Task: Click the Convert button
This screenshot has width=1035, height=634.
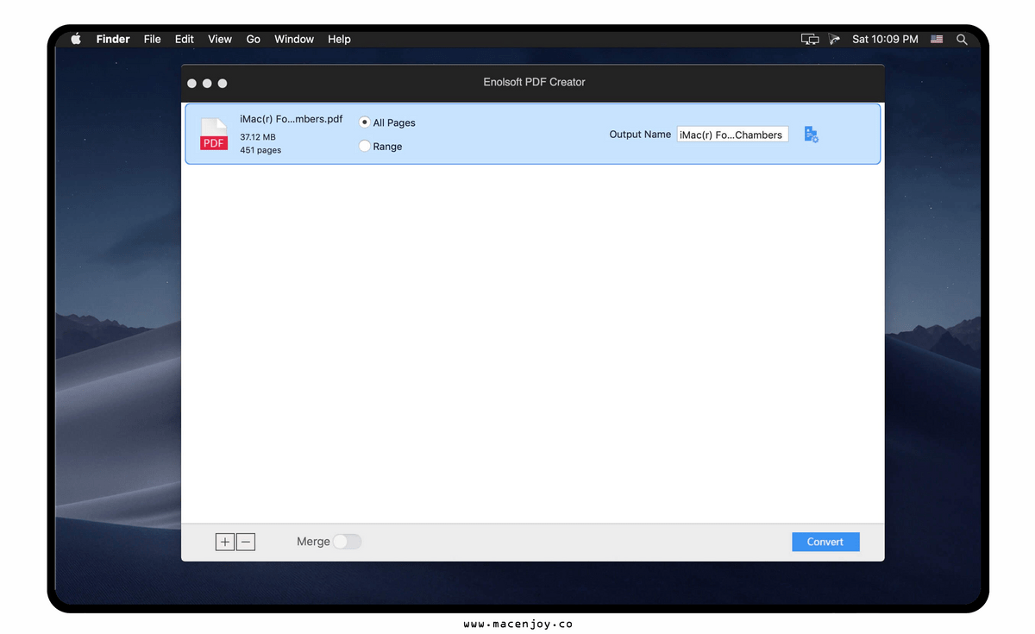Action: (x=825, y=542)
